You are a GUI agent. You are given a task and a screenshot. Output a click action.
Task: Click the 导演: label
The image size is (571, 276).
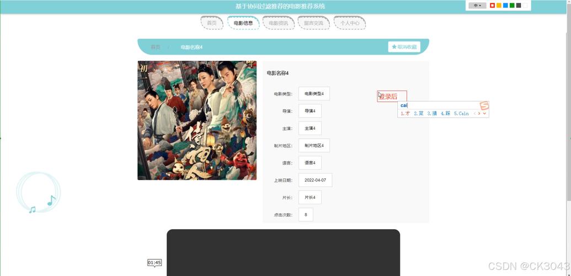pos(287,111)
